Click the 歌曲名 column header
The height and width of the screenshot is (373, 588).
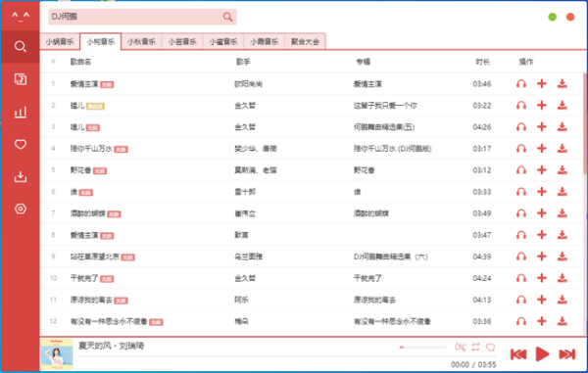[80, 62]
